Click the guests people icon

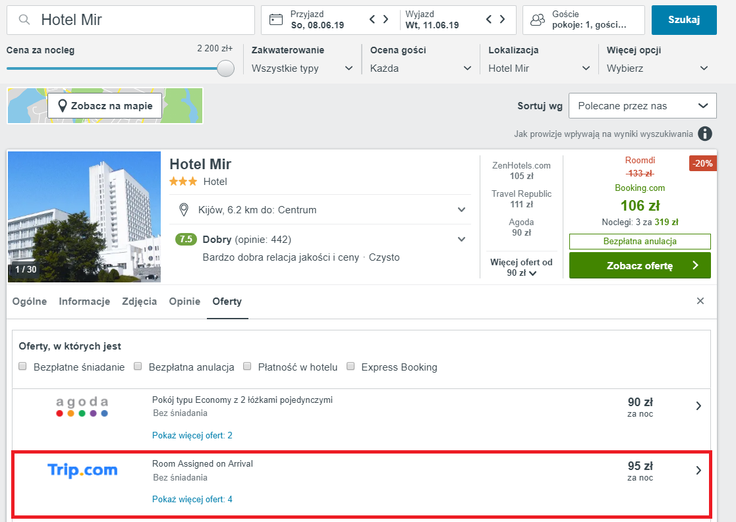click(x=538, y=20)
